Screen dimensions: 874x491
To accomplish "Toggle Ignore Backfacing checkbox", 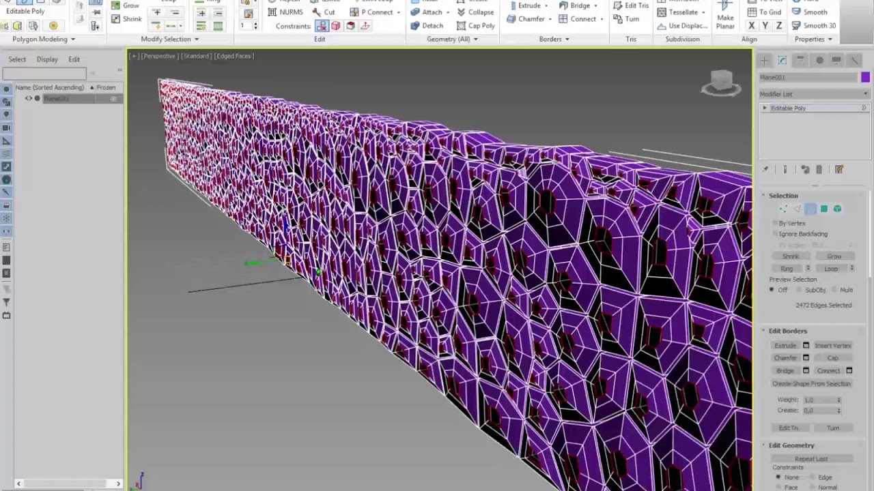I will (x=775, y=234).
